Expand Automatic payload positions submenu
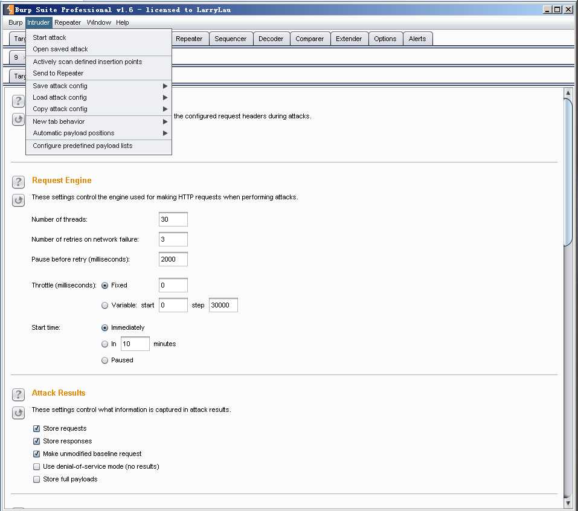Viewport: 578px width, 511px height. [99, 133]
